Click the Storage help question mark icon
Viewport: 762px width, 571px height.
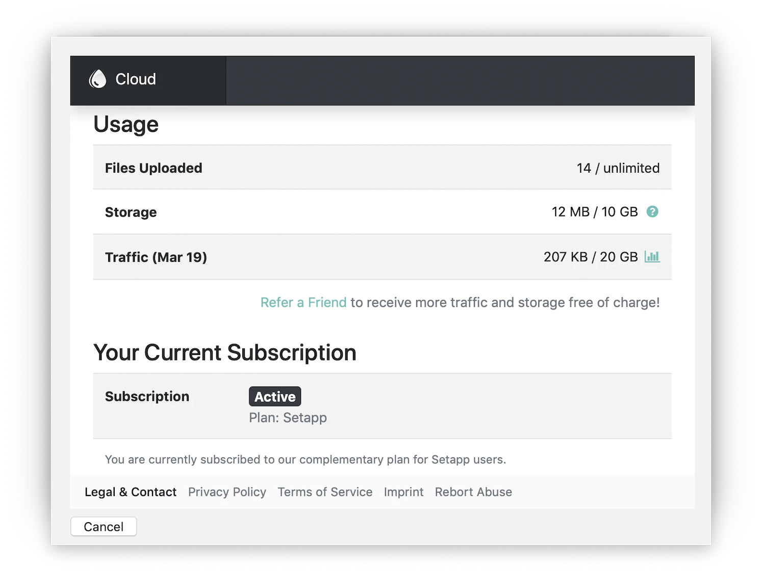[652, 211]
